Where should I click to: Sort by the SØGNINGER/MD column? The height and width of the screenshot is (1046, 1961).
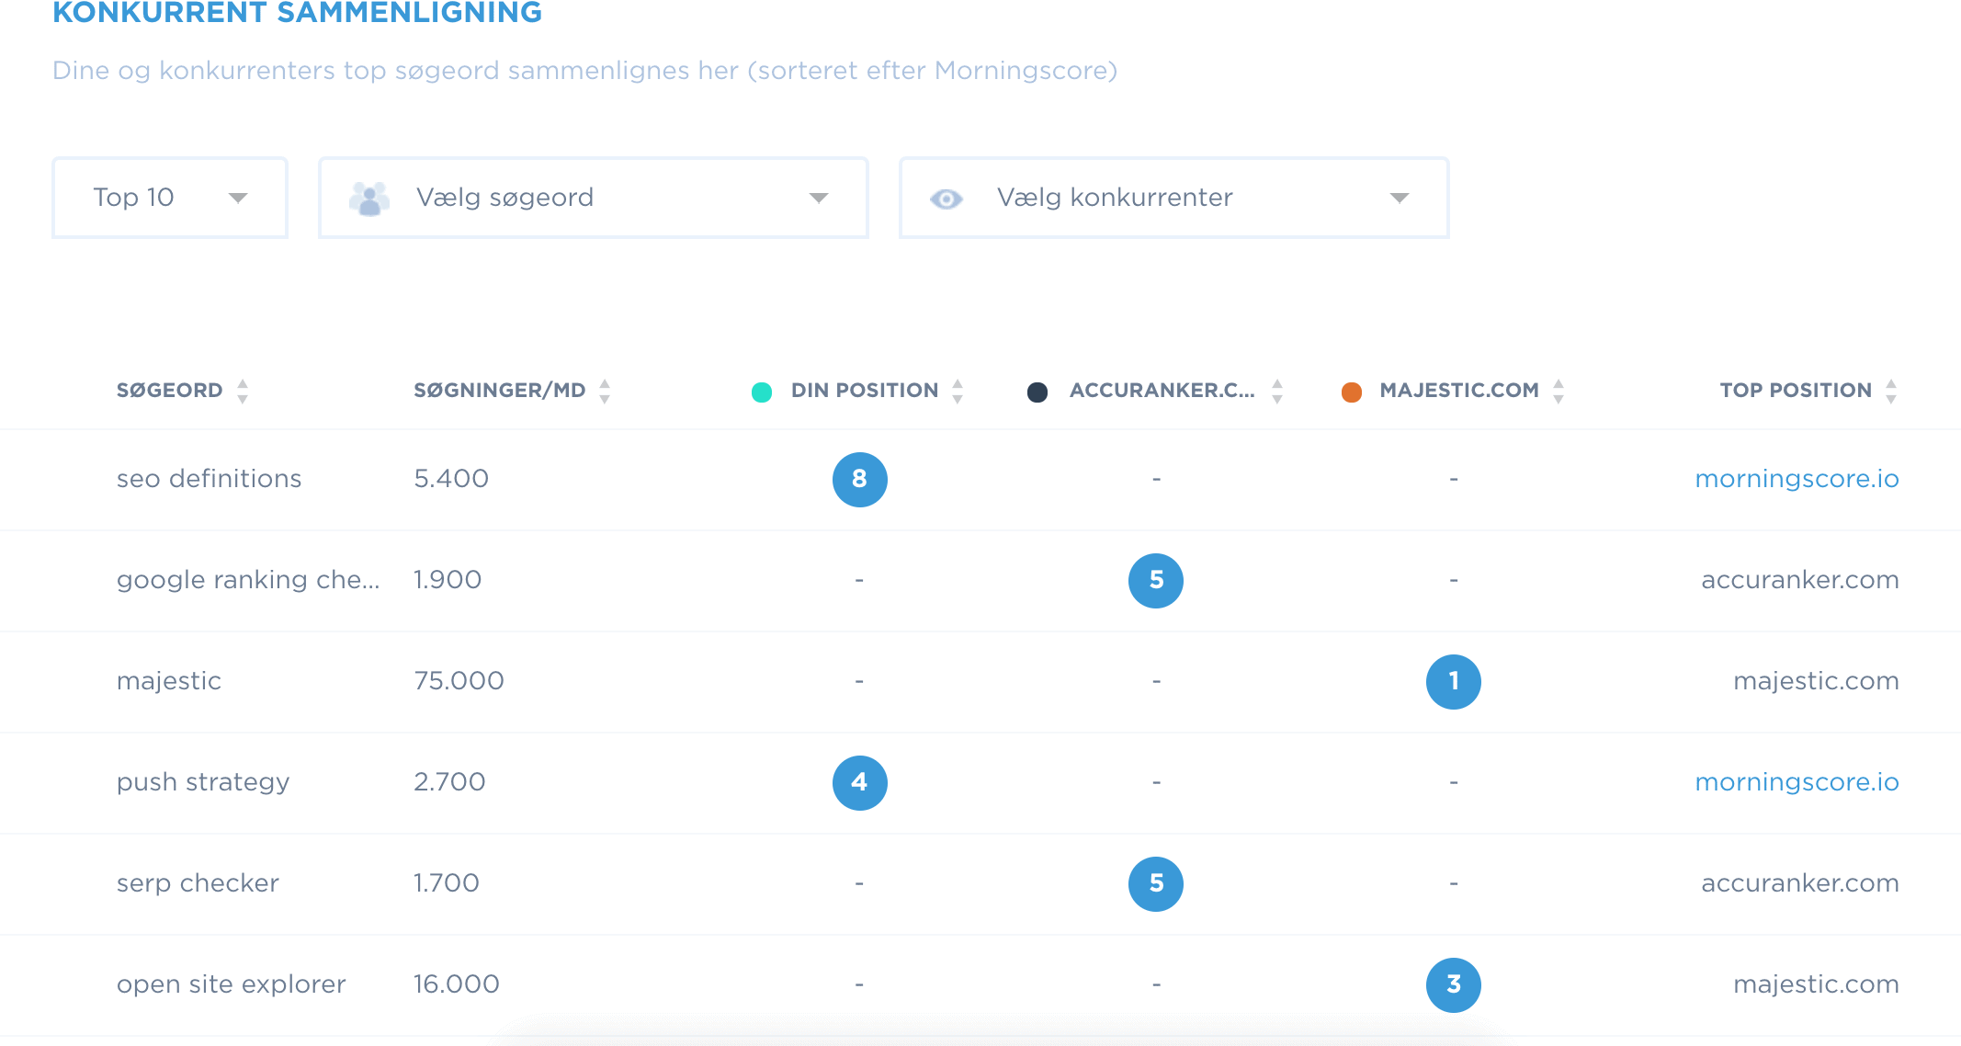(605, 392)
